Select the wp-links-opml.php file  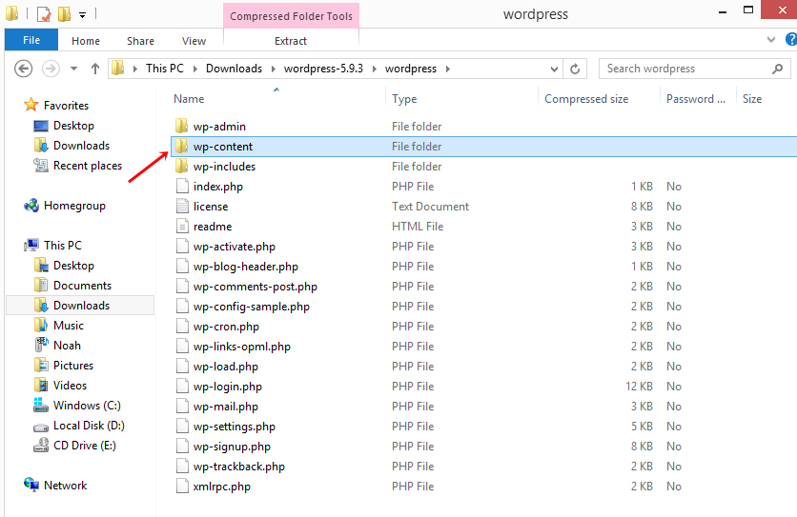point(241,347)
